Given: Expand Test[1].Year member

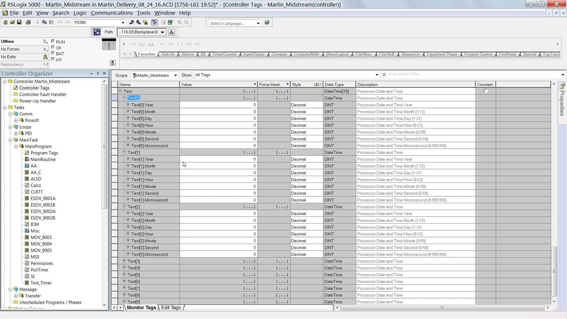Looking at the screenshot, I should (x=128, y=159).
